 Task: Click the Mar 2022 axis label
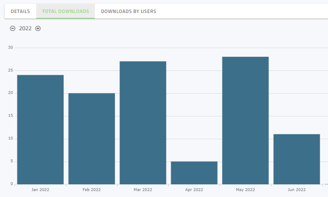point(143,190)
